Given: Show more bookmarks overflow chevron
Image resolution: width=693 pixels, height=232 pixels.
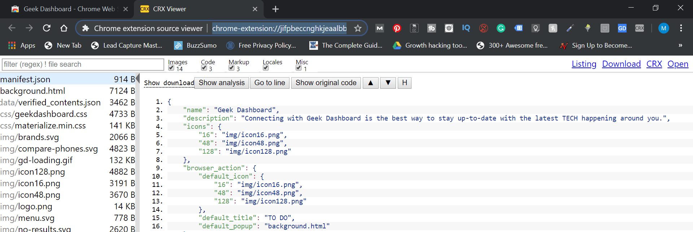Looking at the screenshot, I should (680, 45).
